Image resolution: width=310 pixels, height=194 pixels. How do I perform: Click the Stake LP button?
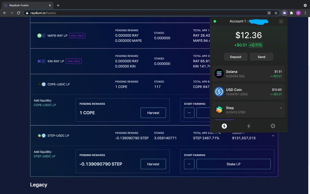[234, 164]
